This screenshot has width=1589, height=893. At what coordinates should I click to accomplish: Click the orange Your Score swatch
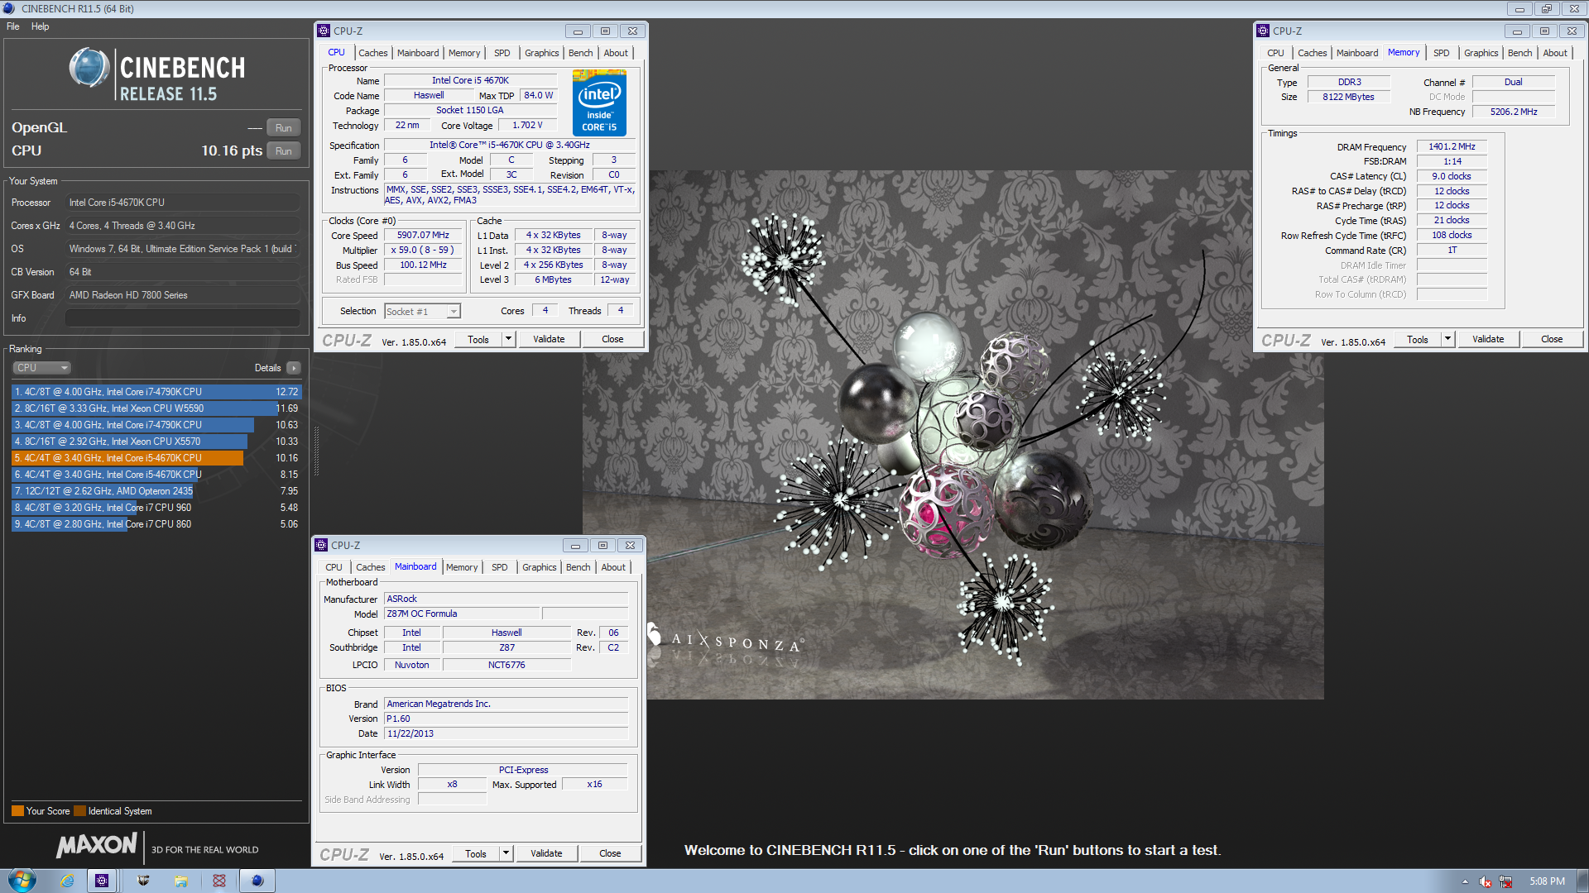[17, 811]
